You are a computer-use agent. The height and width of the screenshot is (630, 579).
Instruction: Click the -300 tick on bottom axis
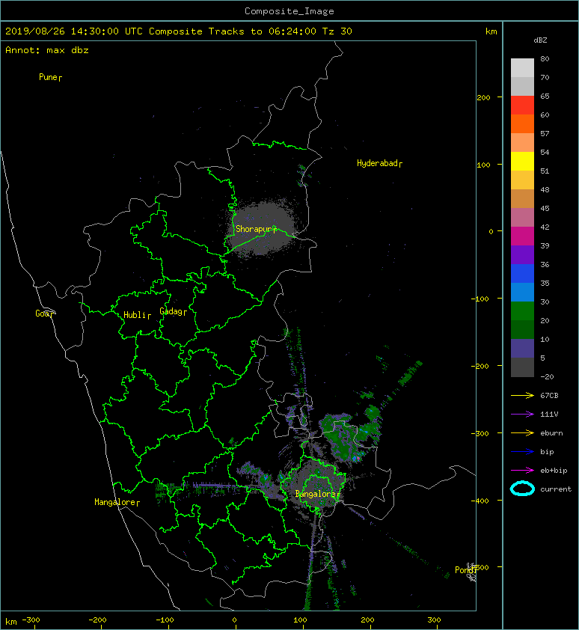click(31, 620)
